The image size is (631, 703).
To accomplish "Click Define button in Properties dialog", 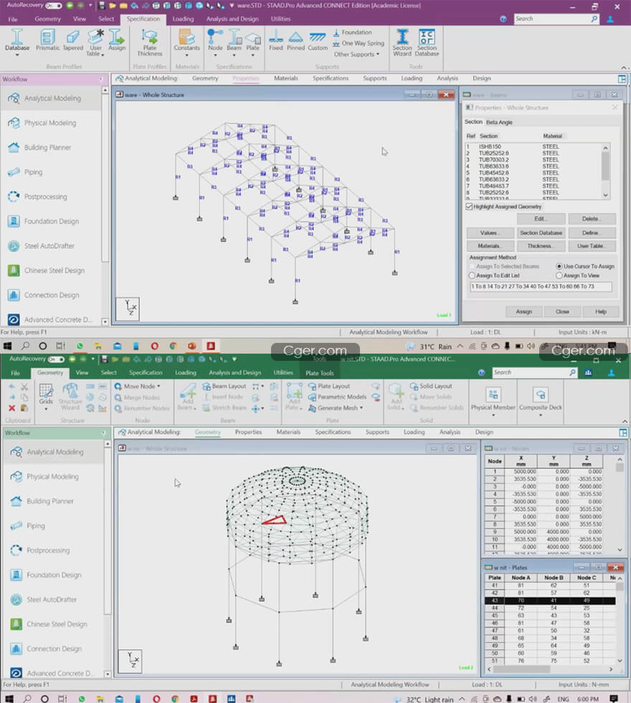I will pyautogui.click(x=592, y=232).
